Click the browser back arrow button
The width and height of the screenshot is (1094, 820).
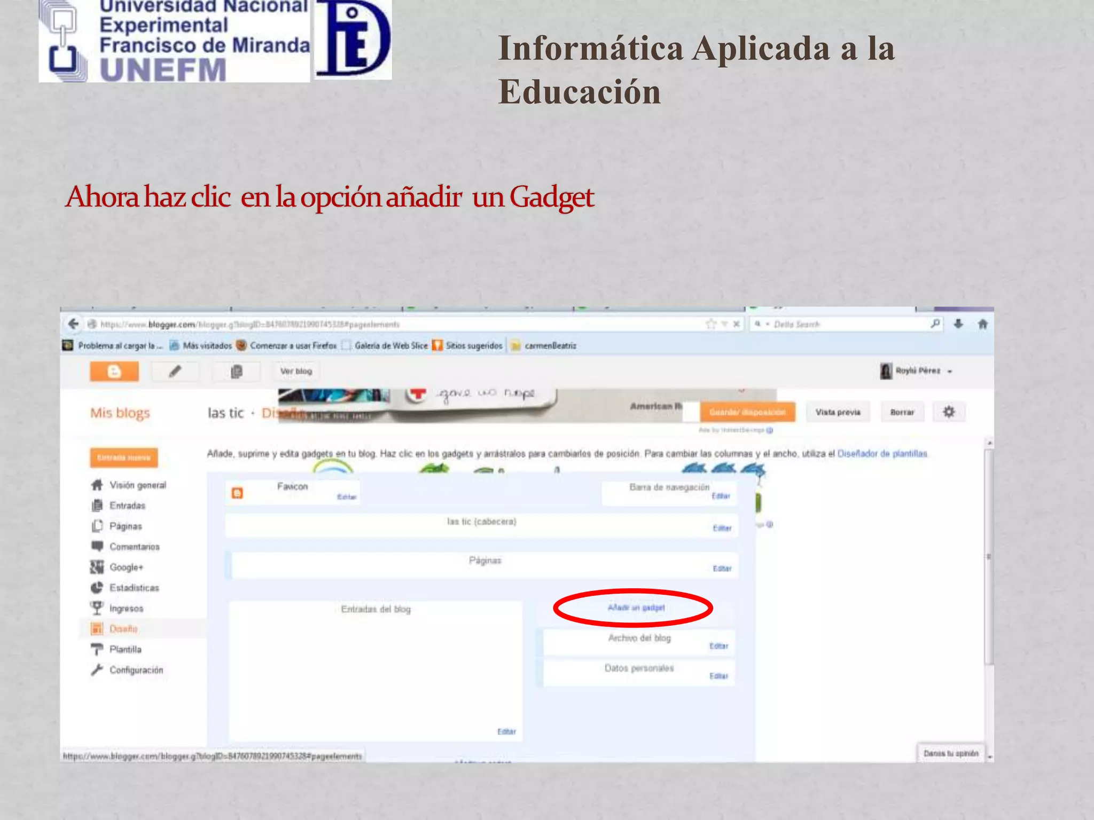[73, 324]
